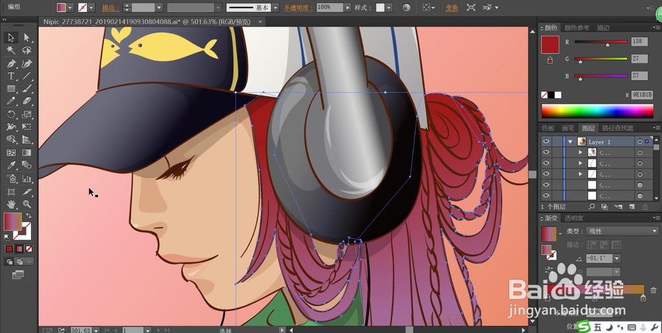Open fill color dropdown in control bar
The height and width of the screenshot is (333, 662).
tap(70, 7)
